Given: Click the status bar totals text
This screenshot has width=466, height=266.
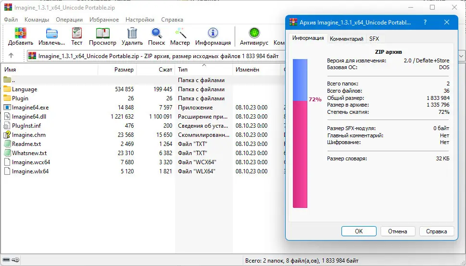Looking at the screenshot, I should (302, 261).
